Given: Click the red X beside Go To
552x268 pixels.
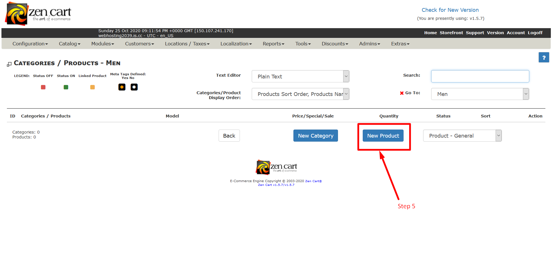Looking at the screenshot, I should [402, 93].
